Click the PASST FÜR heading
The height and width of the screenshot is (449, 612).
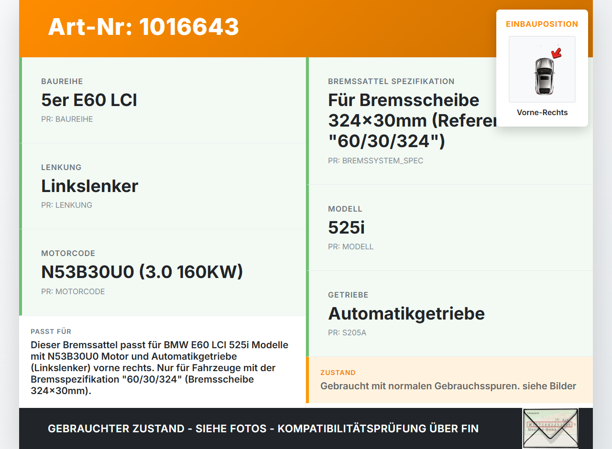point(51,331)
